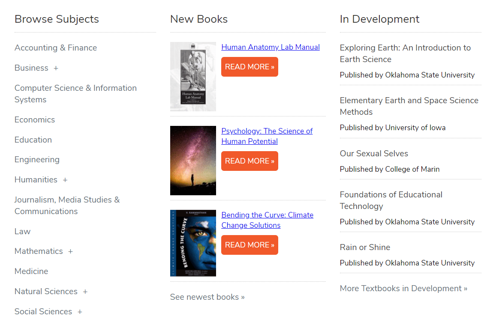Click Bending the Curve cover thumbnail
The height and width of the screenshot is (328, 493).
pos(193,243)
